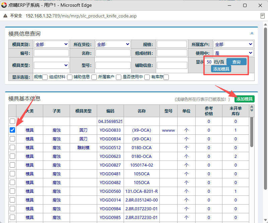Viewport: 268px width, 223px height.
Task: Click the 未开单库存 column header
Action: pos(236,111)
